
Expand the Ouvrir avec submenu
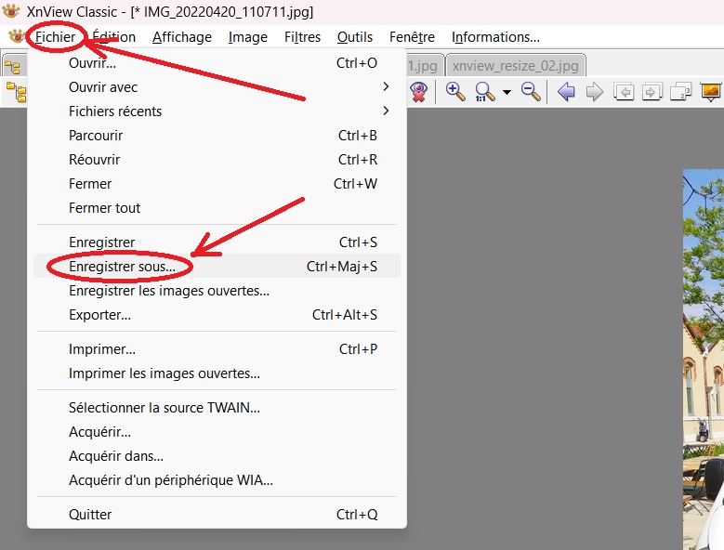coord(217,86)
